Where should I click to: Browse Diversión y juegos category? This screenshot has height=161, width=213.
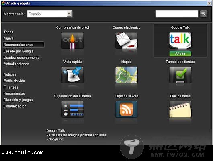pos(18,100)
